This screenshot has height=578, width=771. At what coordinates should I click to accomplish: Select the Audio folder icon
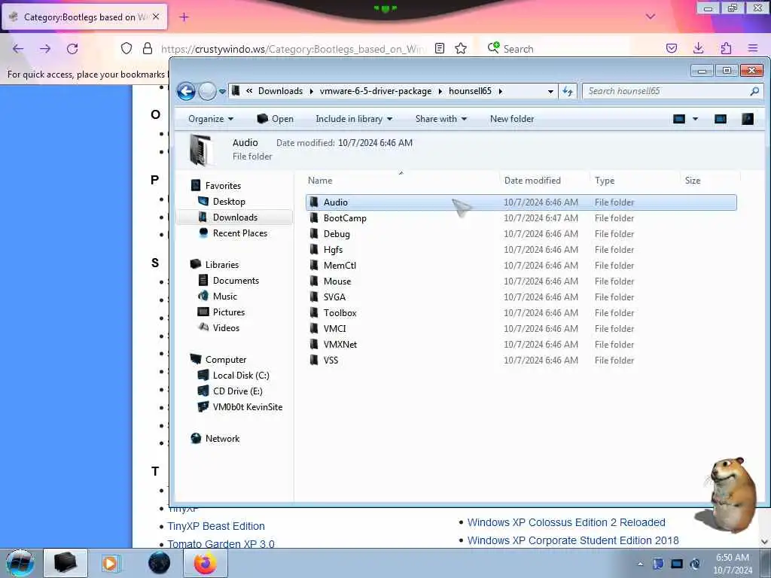(314, 202)
